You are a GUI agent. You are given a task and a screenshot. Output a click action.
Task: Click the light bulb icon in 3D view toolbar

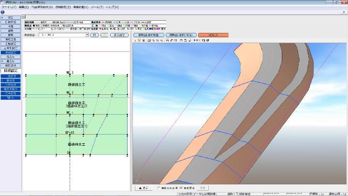(x=140, y=40)
